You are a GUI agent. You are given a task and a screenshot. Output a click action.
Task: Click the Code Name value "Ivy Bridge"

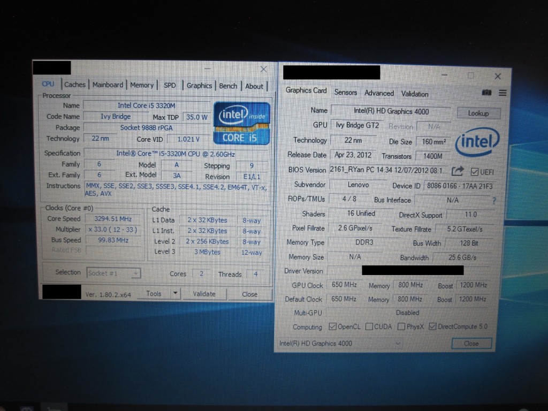[x=116, y=116]
